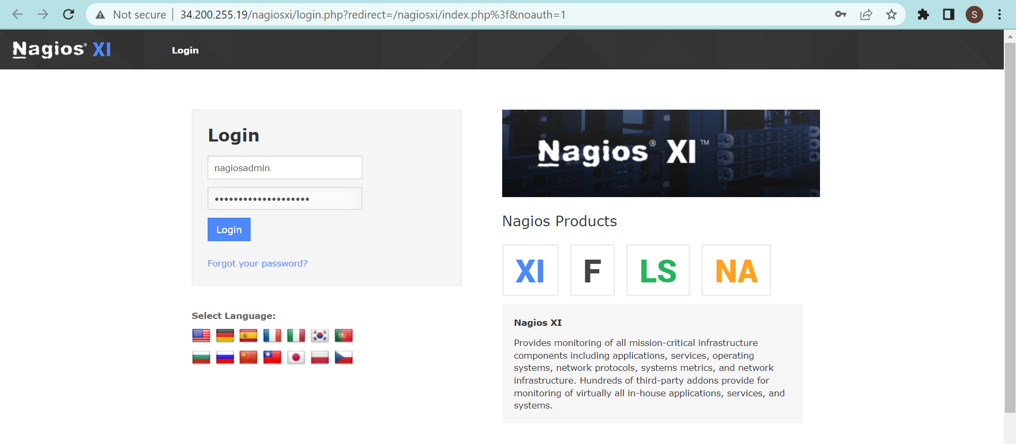Click the browser address bar URL
The height and width of the screenshot is (444, 1016).
[373, 14]
